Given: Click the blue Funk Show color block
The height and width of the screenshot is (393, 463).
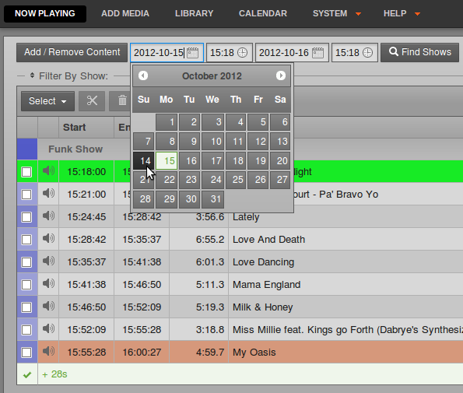Looking at the screenshot, I should point(27,149).
